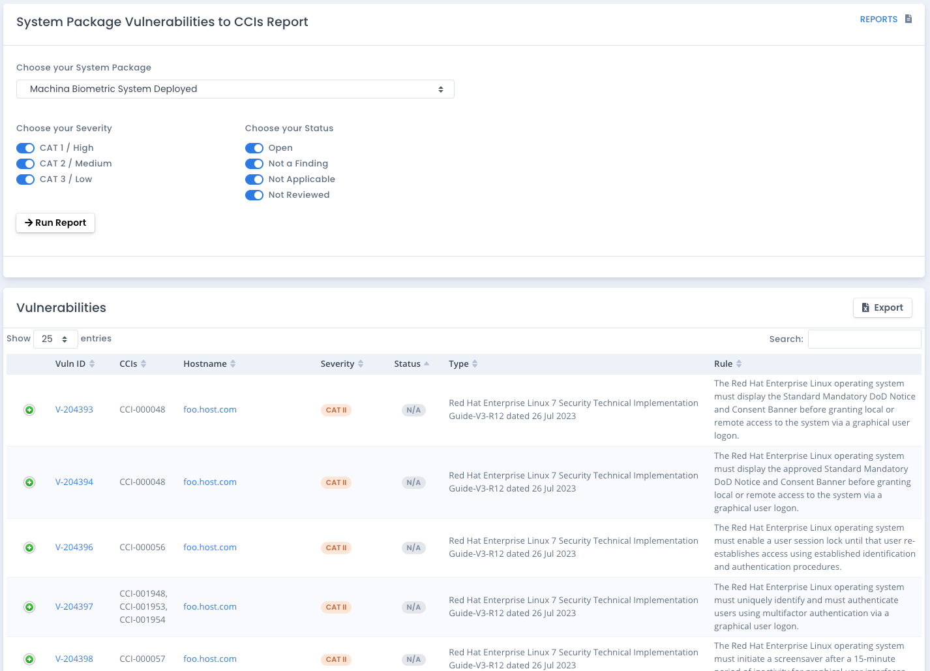Click CAT II badge in V-204398 row

pyautogui.click(x=336, y=660)
